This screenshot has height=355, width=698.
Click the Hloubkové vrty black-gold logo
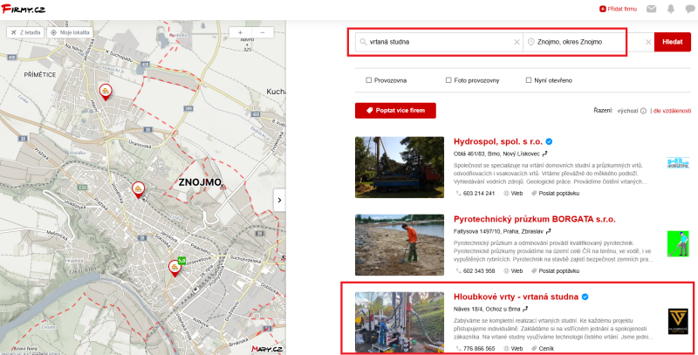click(x=678, y=322)
